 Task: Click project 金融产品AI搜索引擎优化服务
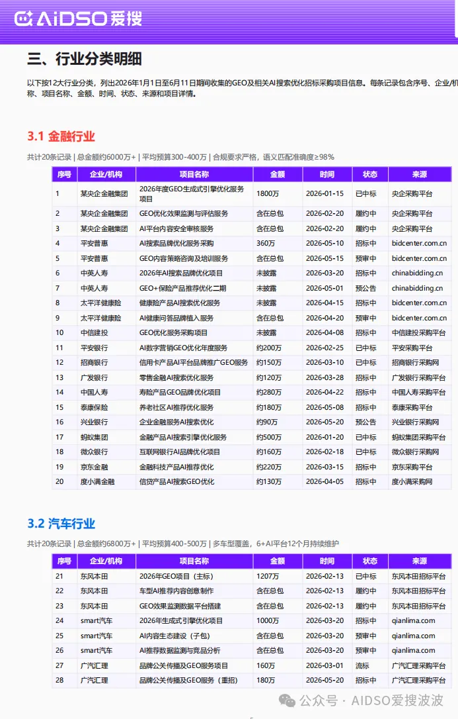click(183, 437)
